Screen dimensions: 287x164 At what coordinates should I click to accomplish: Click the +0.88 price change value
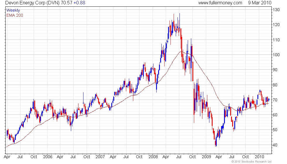79,3
